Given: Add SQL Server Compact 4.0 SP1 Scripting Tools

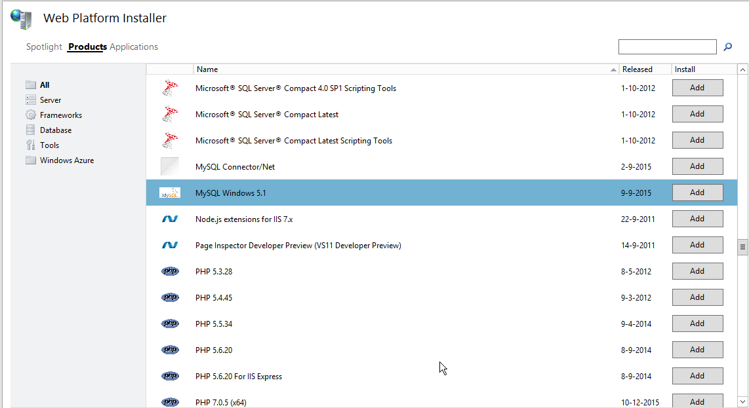Looking at the screenshot, I should (697, 88).
